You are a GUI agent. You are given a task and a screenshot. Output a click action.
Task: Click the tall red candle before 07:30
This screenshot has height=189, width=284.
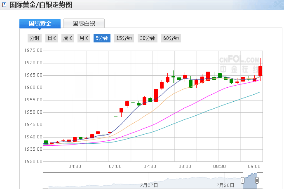(x=156, y=95)
